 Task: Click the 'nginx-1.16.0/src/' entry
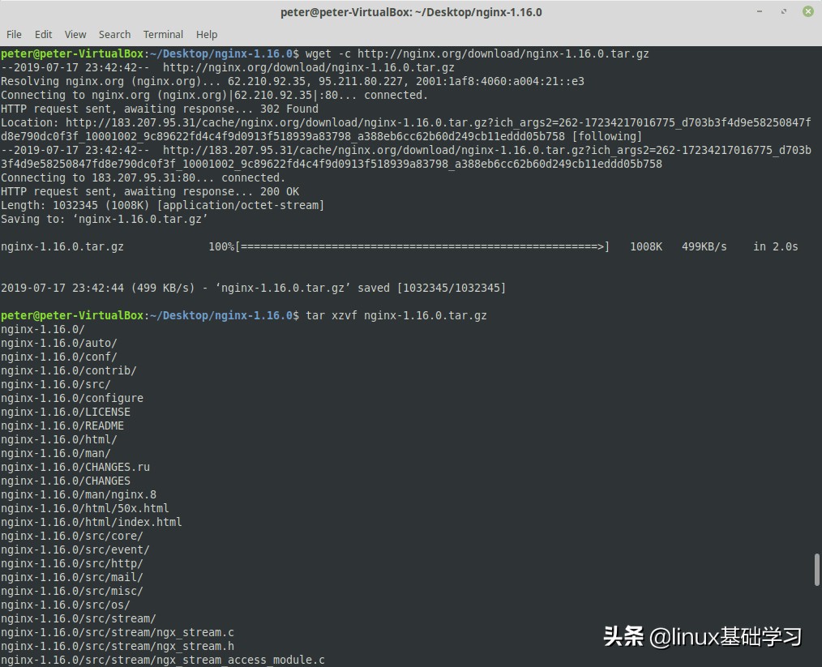(56, 385)
